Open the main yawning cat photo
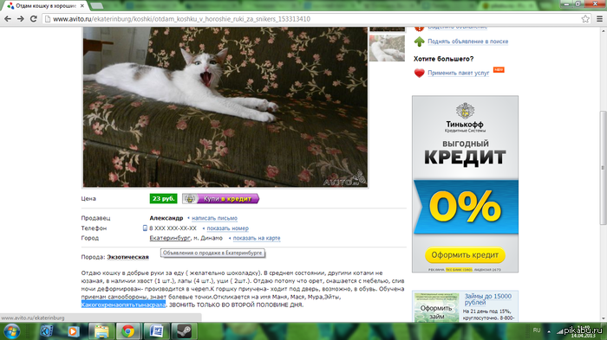 click(225, 107)
